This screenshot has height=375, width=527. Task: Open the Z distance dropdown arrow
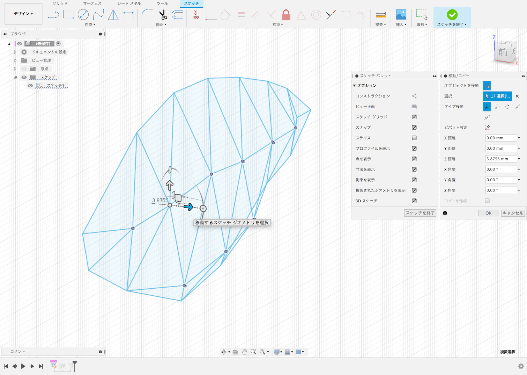click(519, 159)
